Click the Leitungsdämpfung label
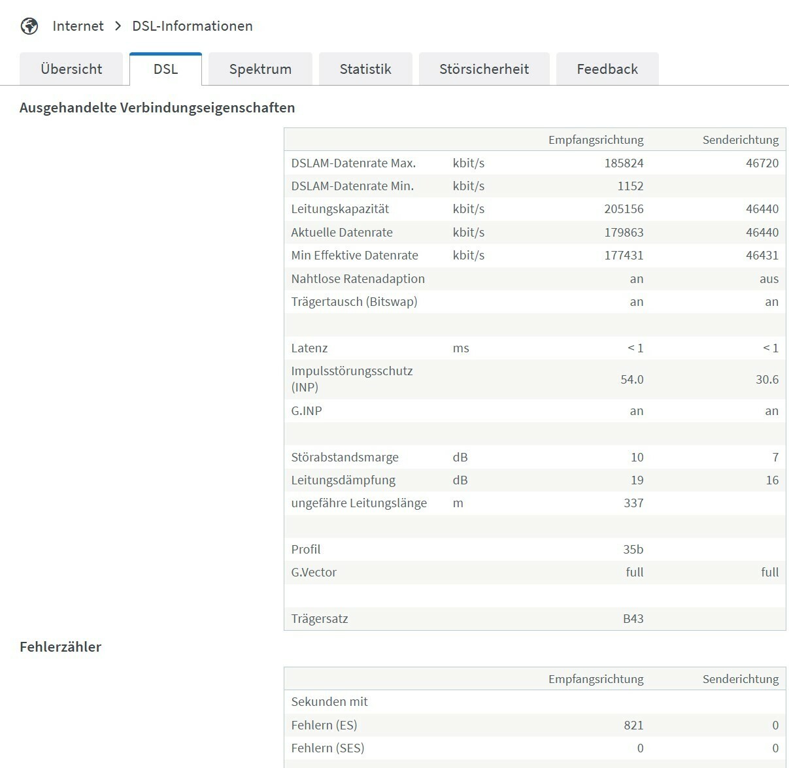This screenshot has width=789, height=768. point(343,480)
